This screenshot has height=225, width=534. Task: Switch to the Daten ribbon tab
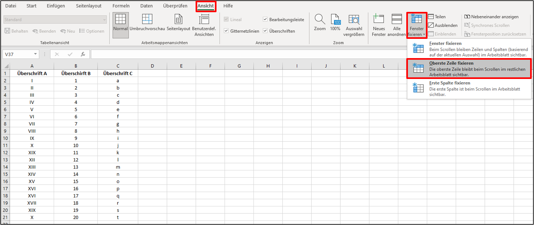coord(146,6)
